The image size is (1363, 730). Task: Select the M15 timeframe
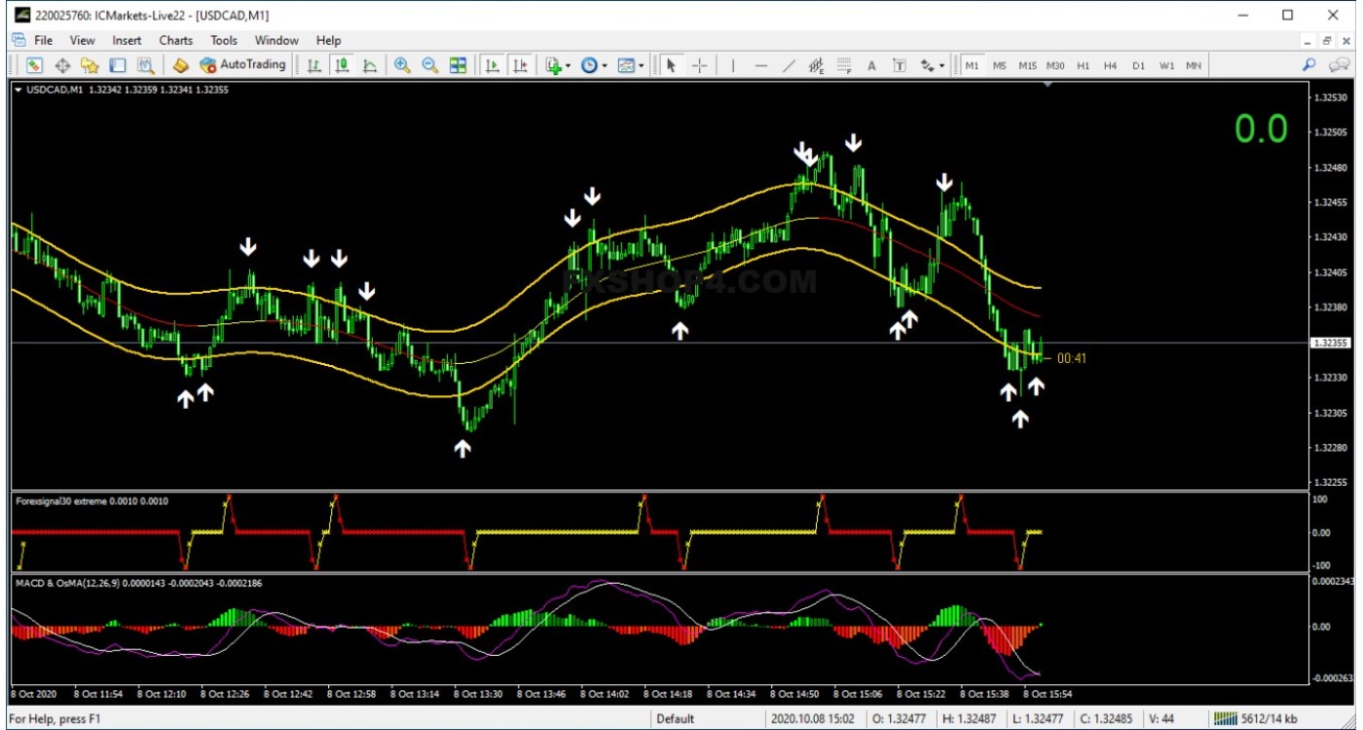tap(1027, 65)
